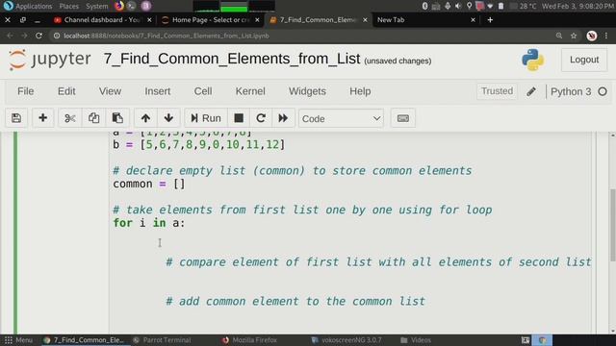Switch to the Home Page browser tab
Viewport: 616px width, 346px height.
pos(210,19)
